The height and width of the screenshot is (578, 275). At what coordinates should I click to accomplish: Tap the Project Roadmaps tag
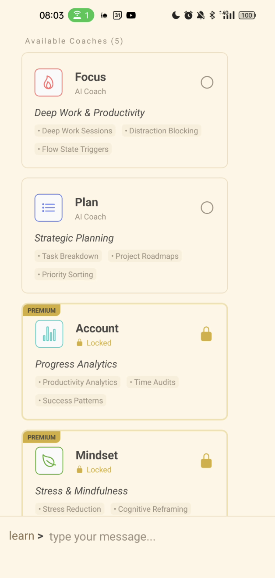145,256
